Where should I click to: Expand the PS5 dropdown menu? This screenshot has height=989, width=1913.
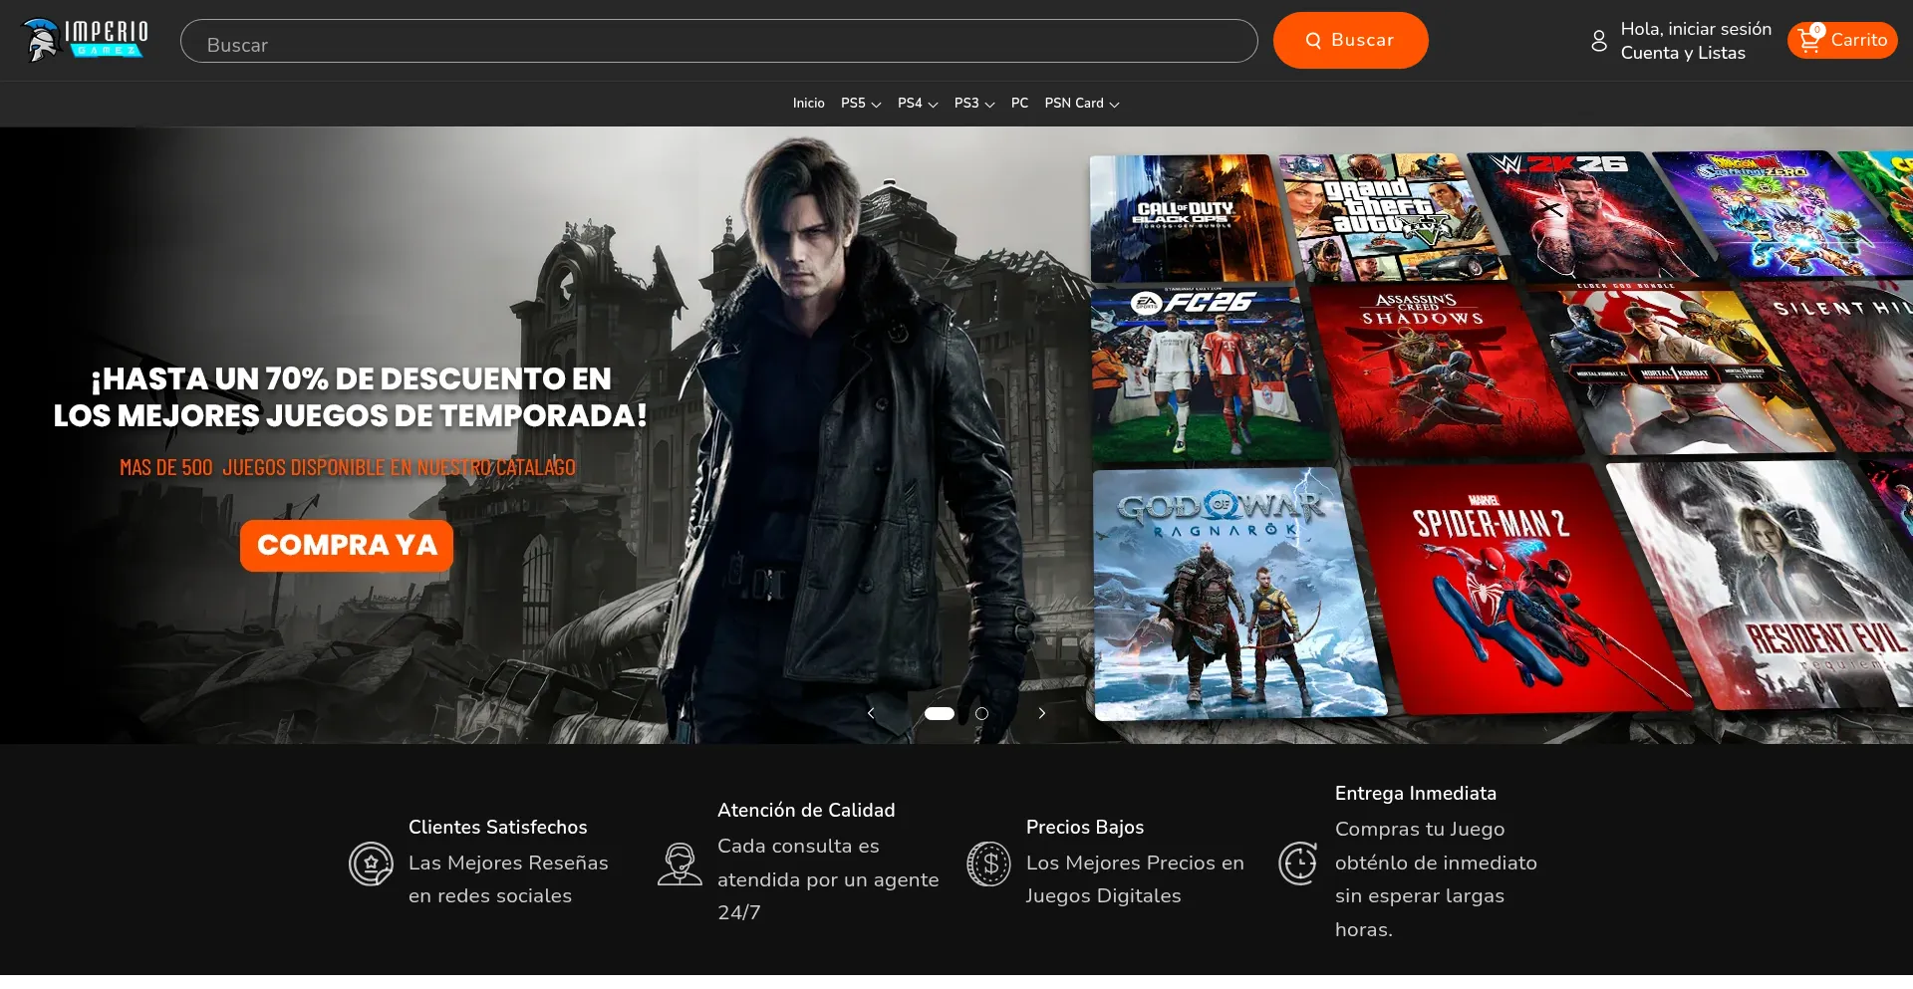861,104
